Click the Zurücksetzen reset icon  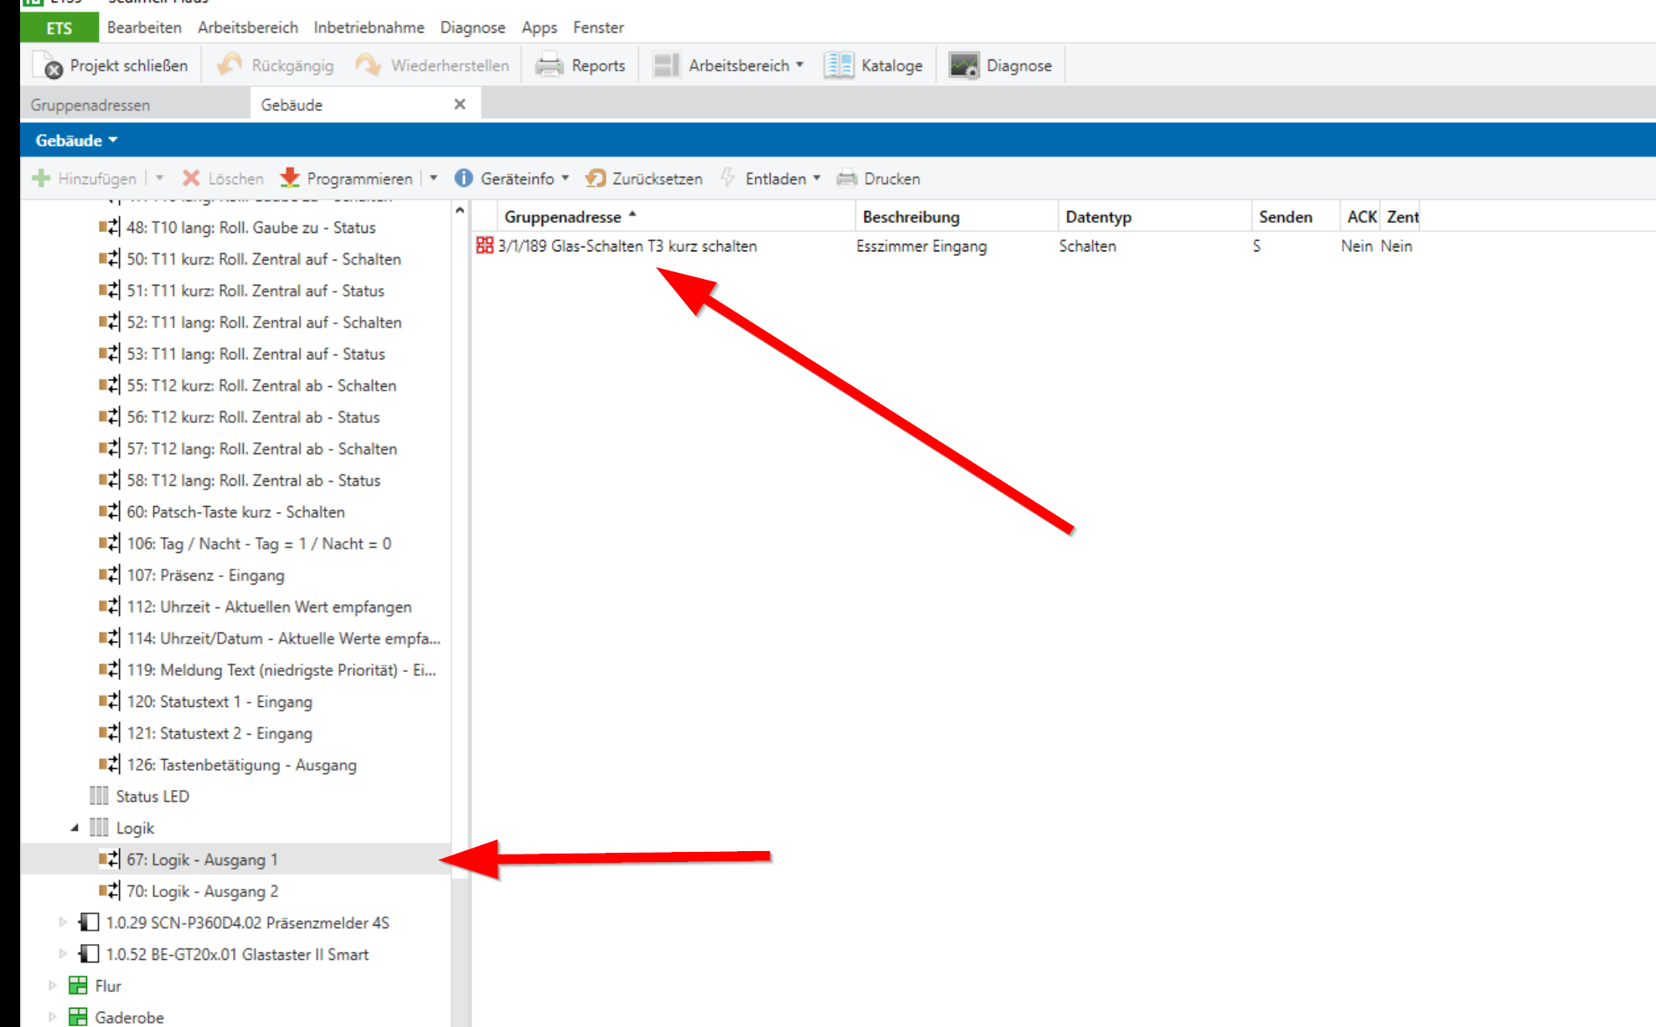point(596,178)
